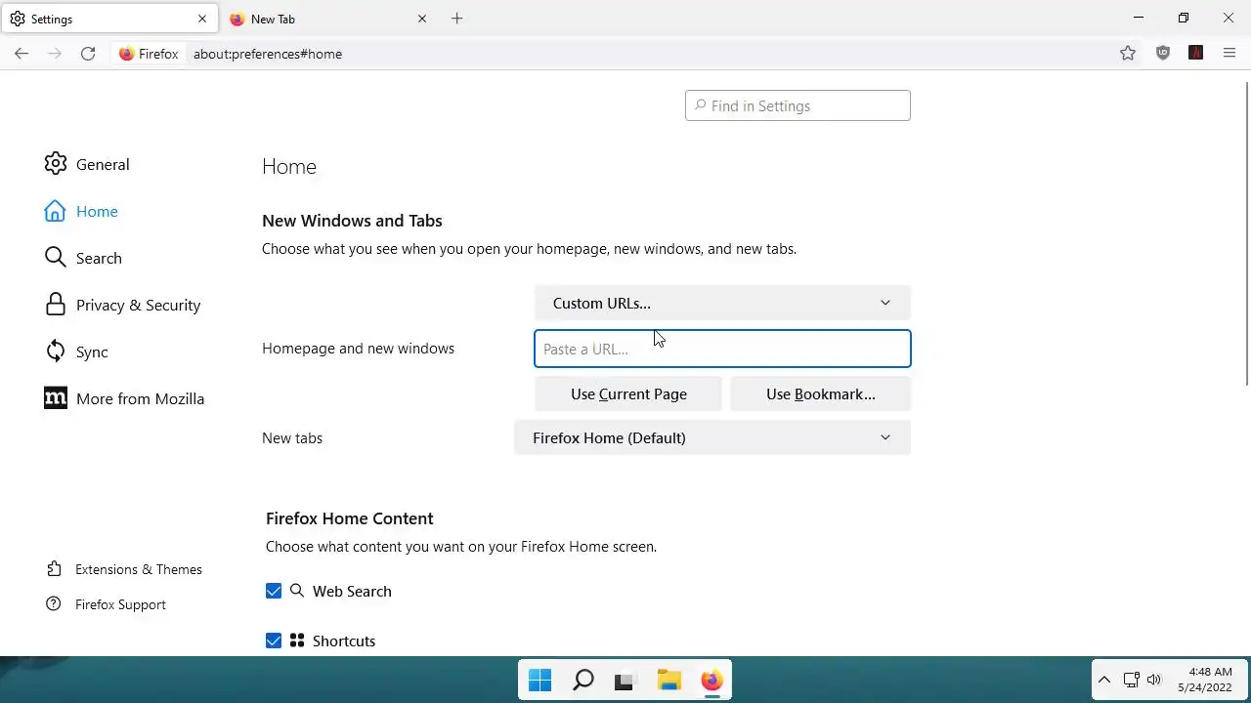Select the Home settings category

[x=81, y=211]
